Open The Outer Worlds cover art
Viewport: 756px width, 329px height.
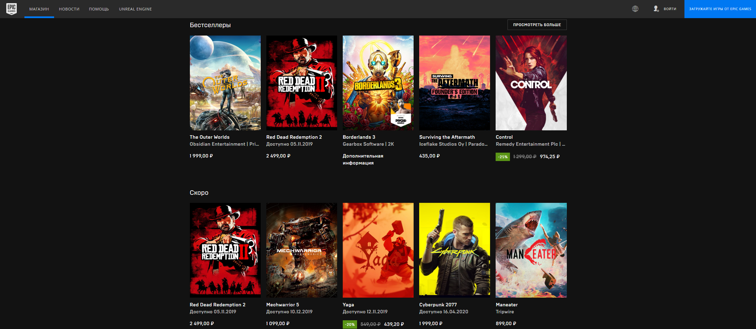(x=225, y=83)
